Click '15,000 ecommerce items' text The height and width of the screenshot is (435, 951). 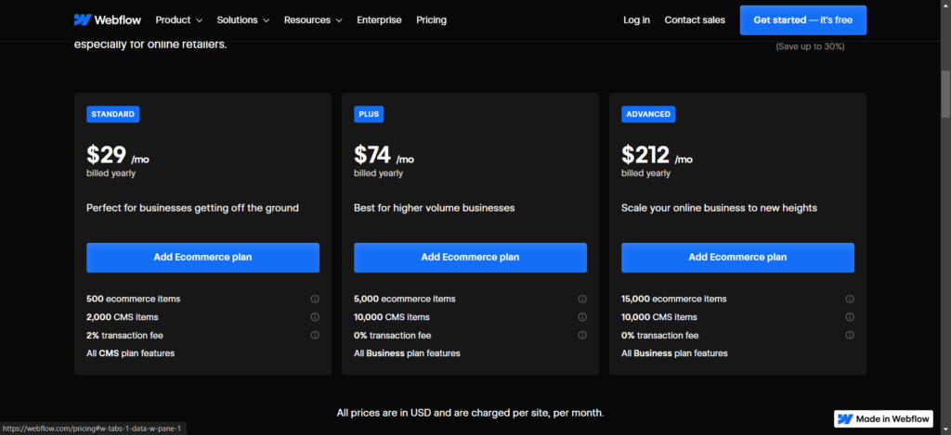tap(674, 299)
